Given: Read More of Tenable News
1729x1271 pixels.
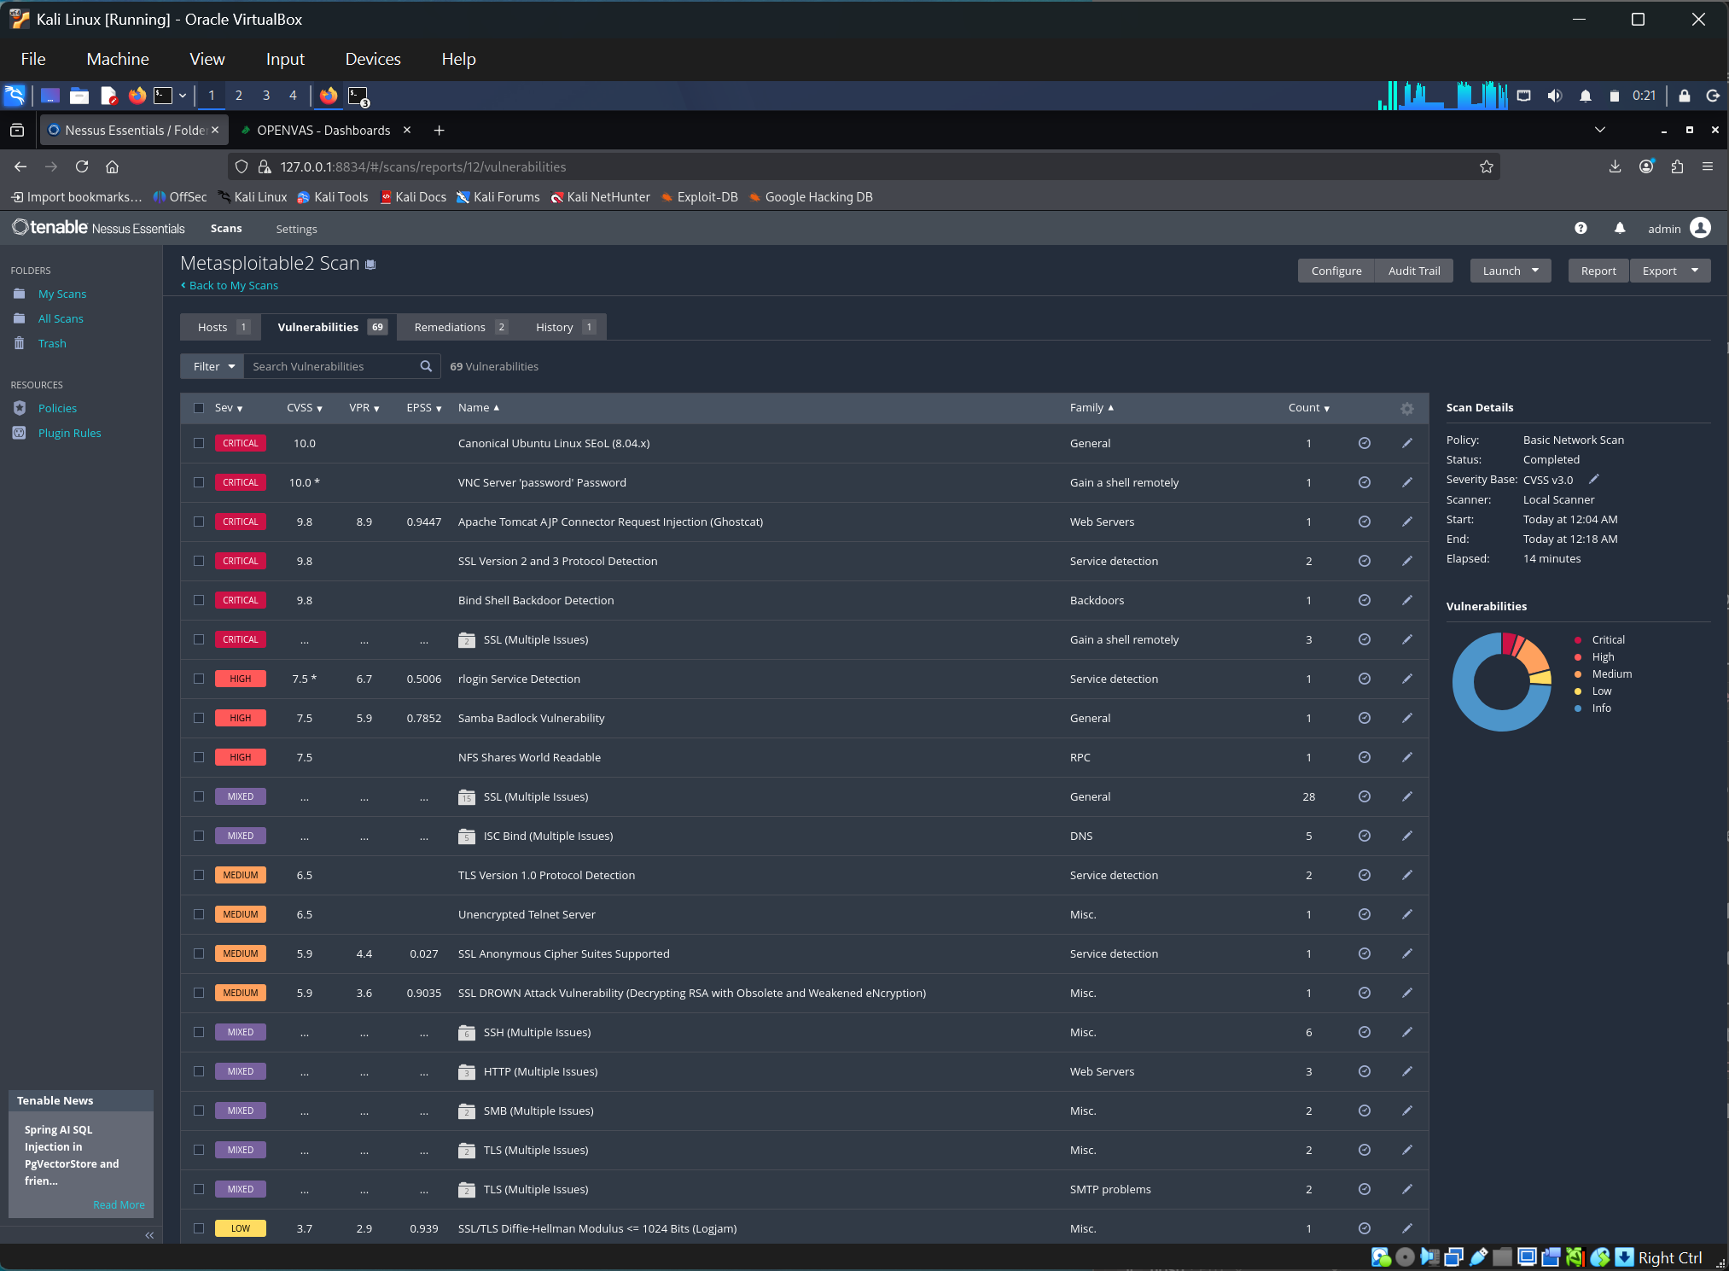Looking at the screenshot, I should click(119, 1204).
